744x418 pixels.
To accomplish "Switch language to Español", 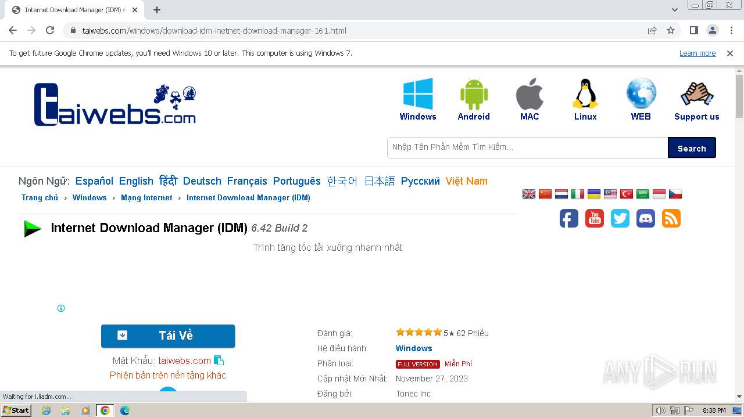I will 94,181.
